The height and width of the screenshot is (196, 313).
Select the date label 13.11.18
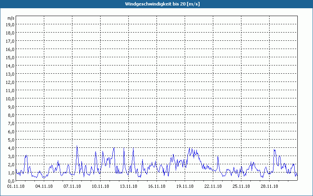tap(129, 186)
